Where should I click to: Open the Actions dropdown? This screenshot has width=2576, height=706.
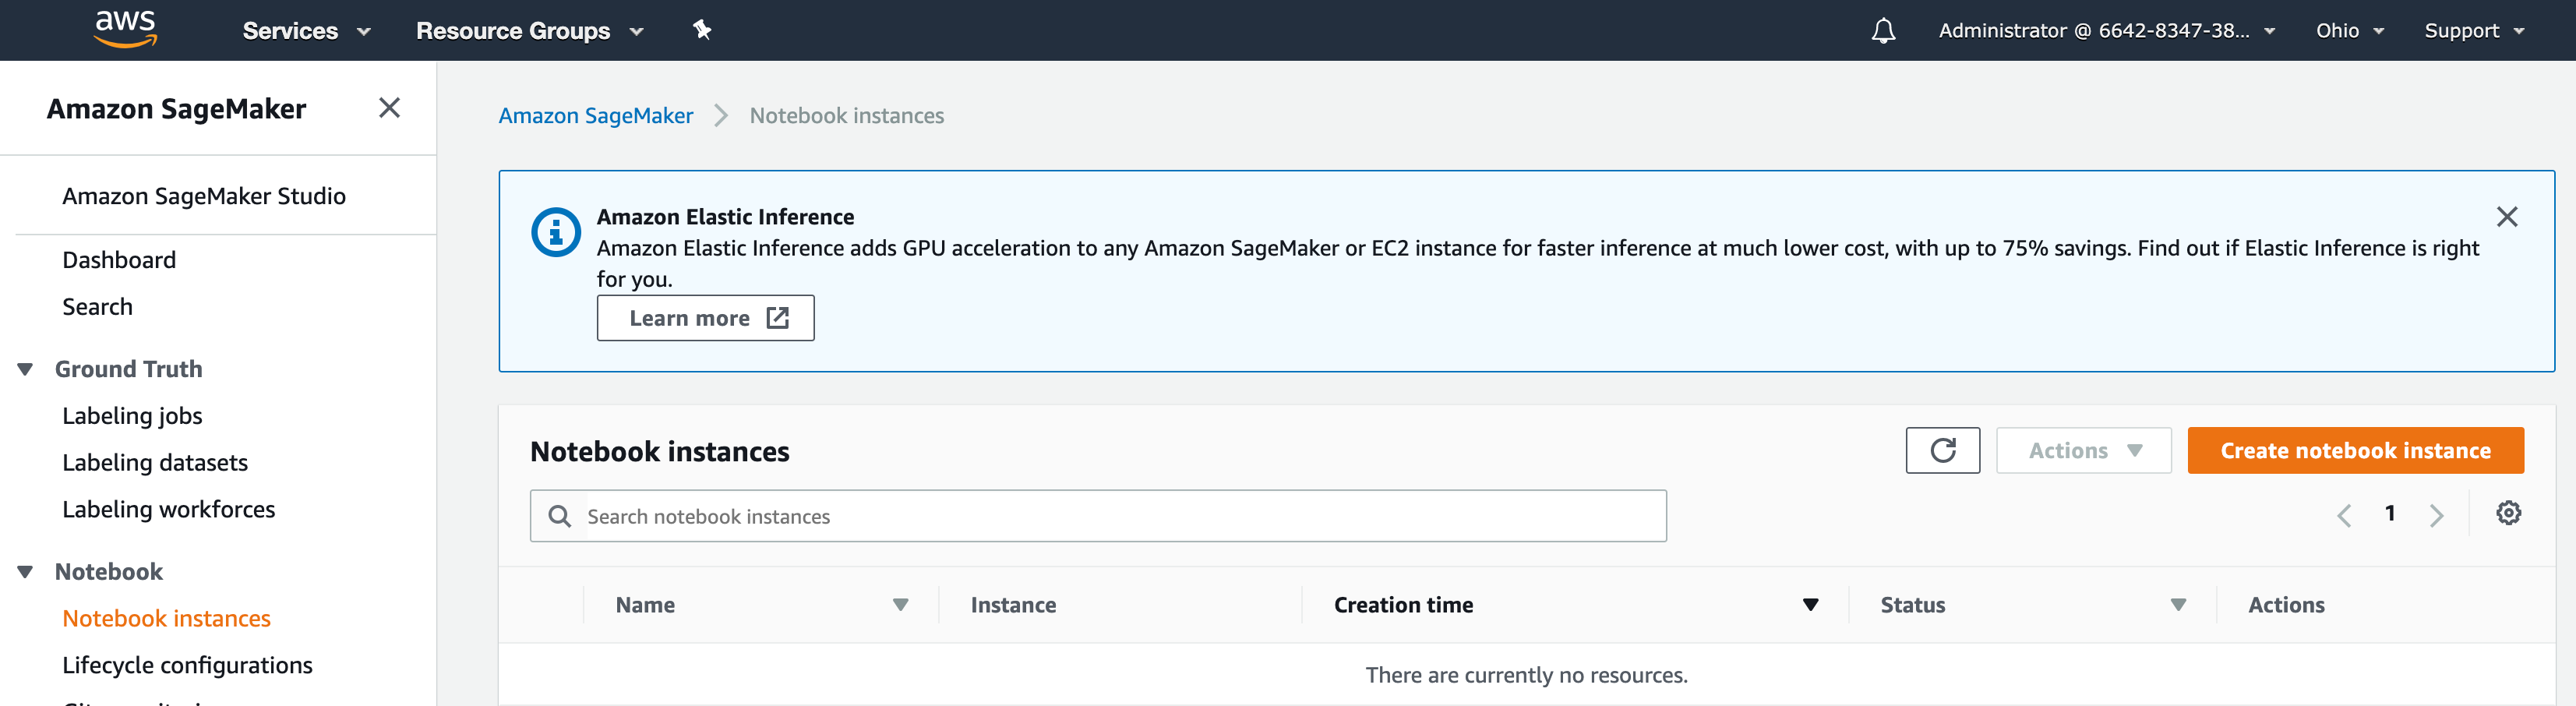[2083, 450]
